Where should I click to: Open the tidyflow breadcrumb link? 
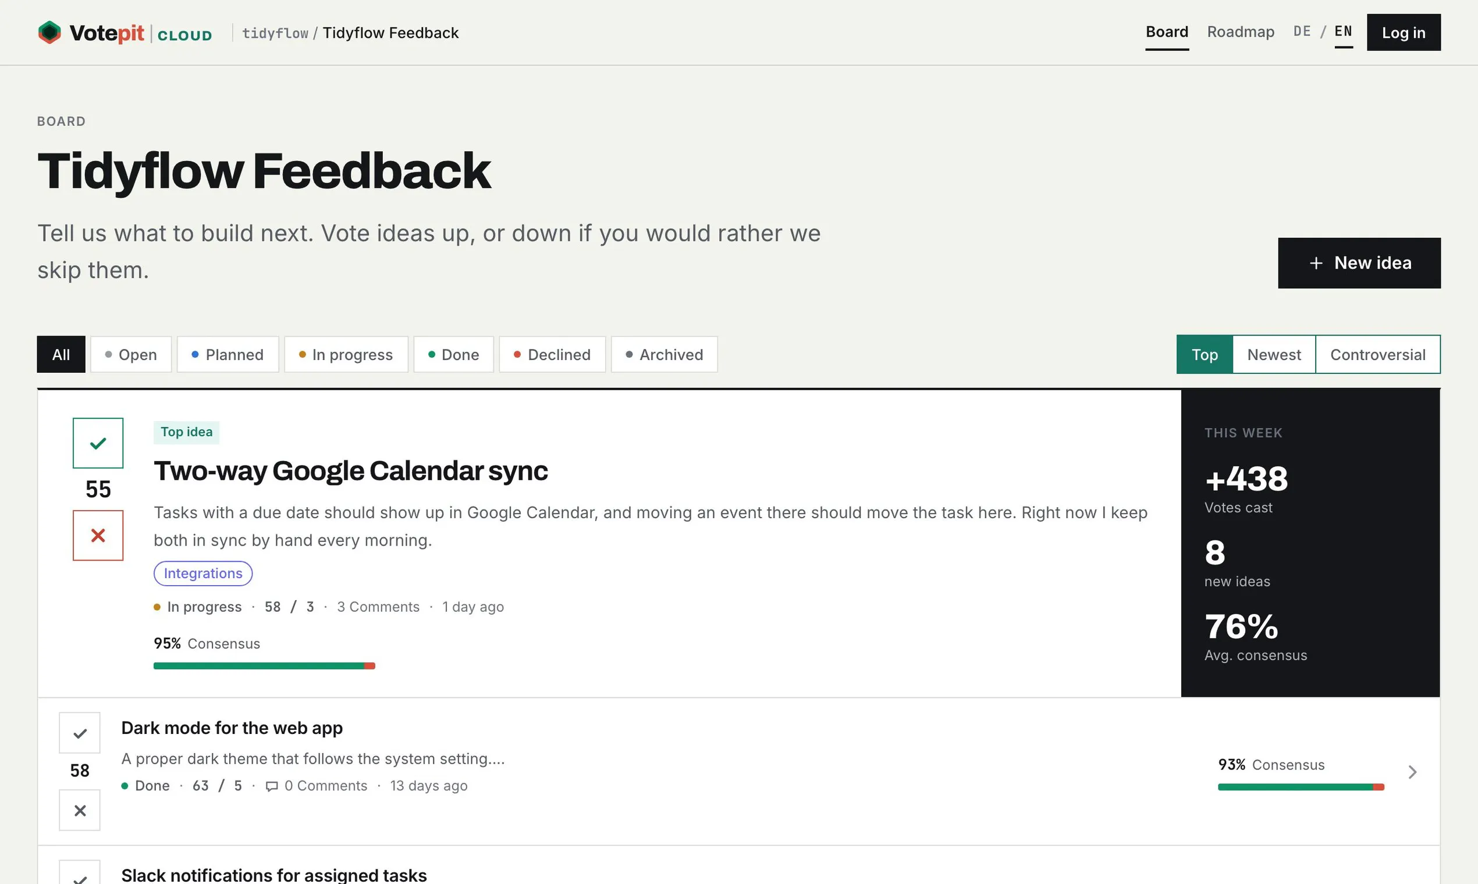coord(275,33)
